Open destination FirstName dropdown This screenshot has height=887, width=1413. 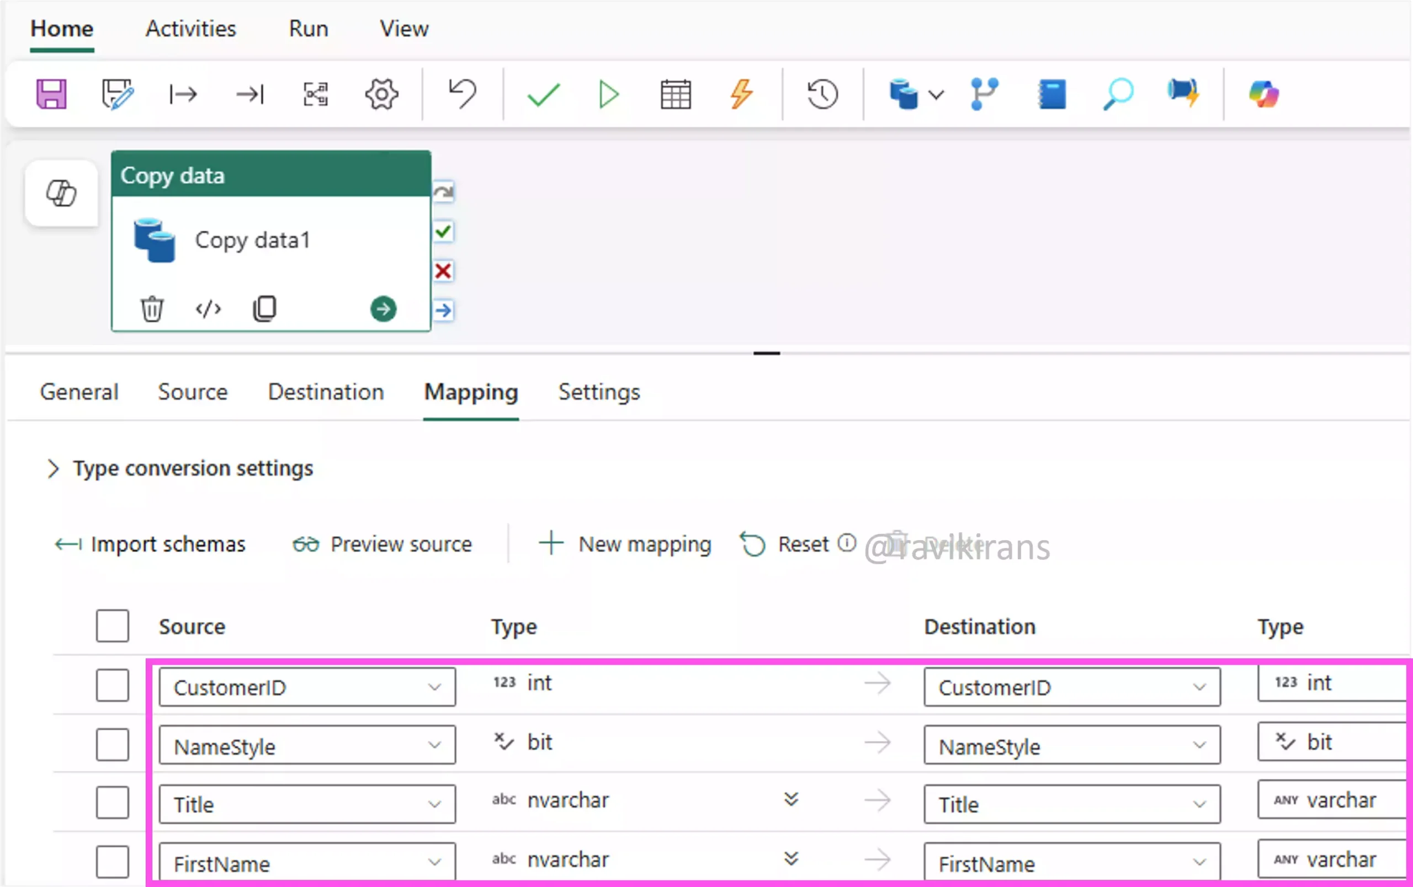point(1072,862)
